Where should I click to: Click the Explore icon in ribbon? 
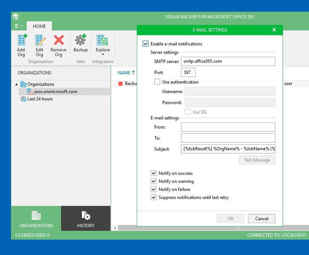(x=102, y=40)
